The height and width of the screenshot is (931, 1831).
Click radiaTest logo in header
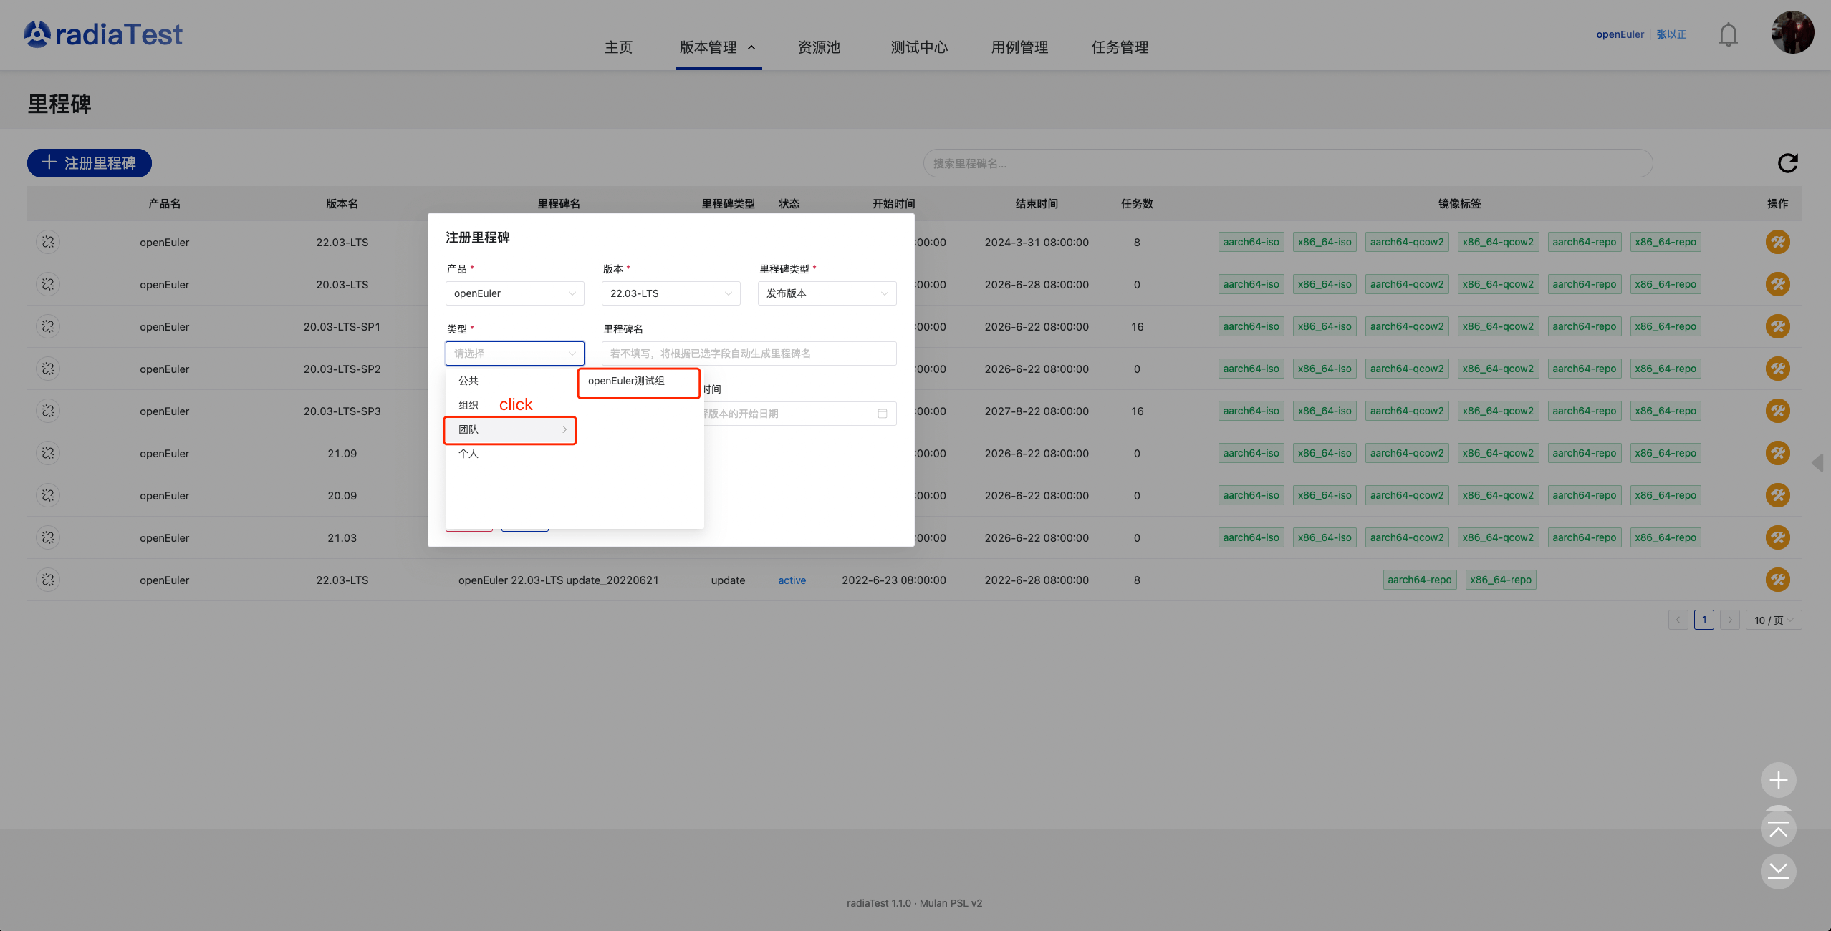(x=103, y=34)
